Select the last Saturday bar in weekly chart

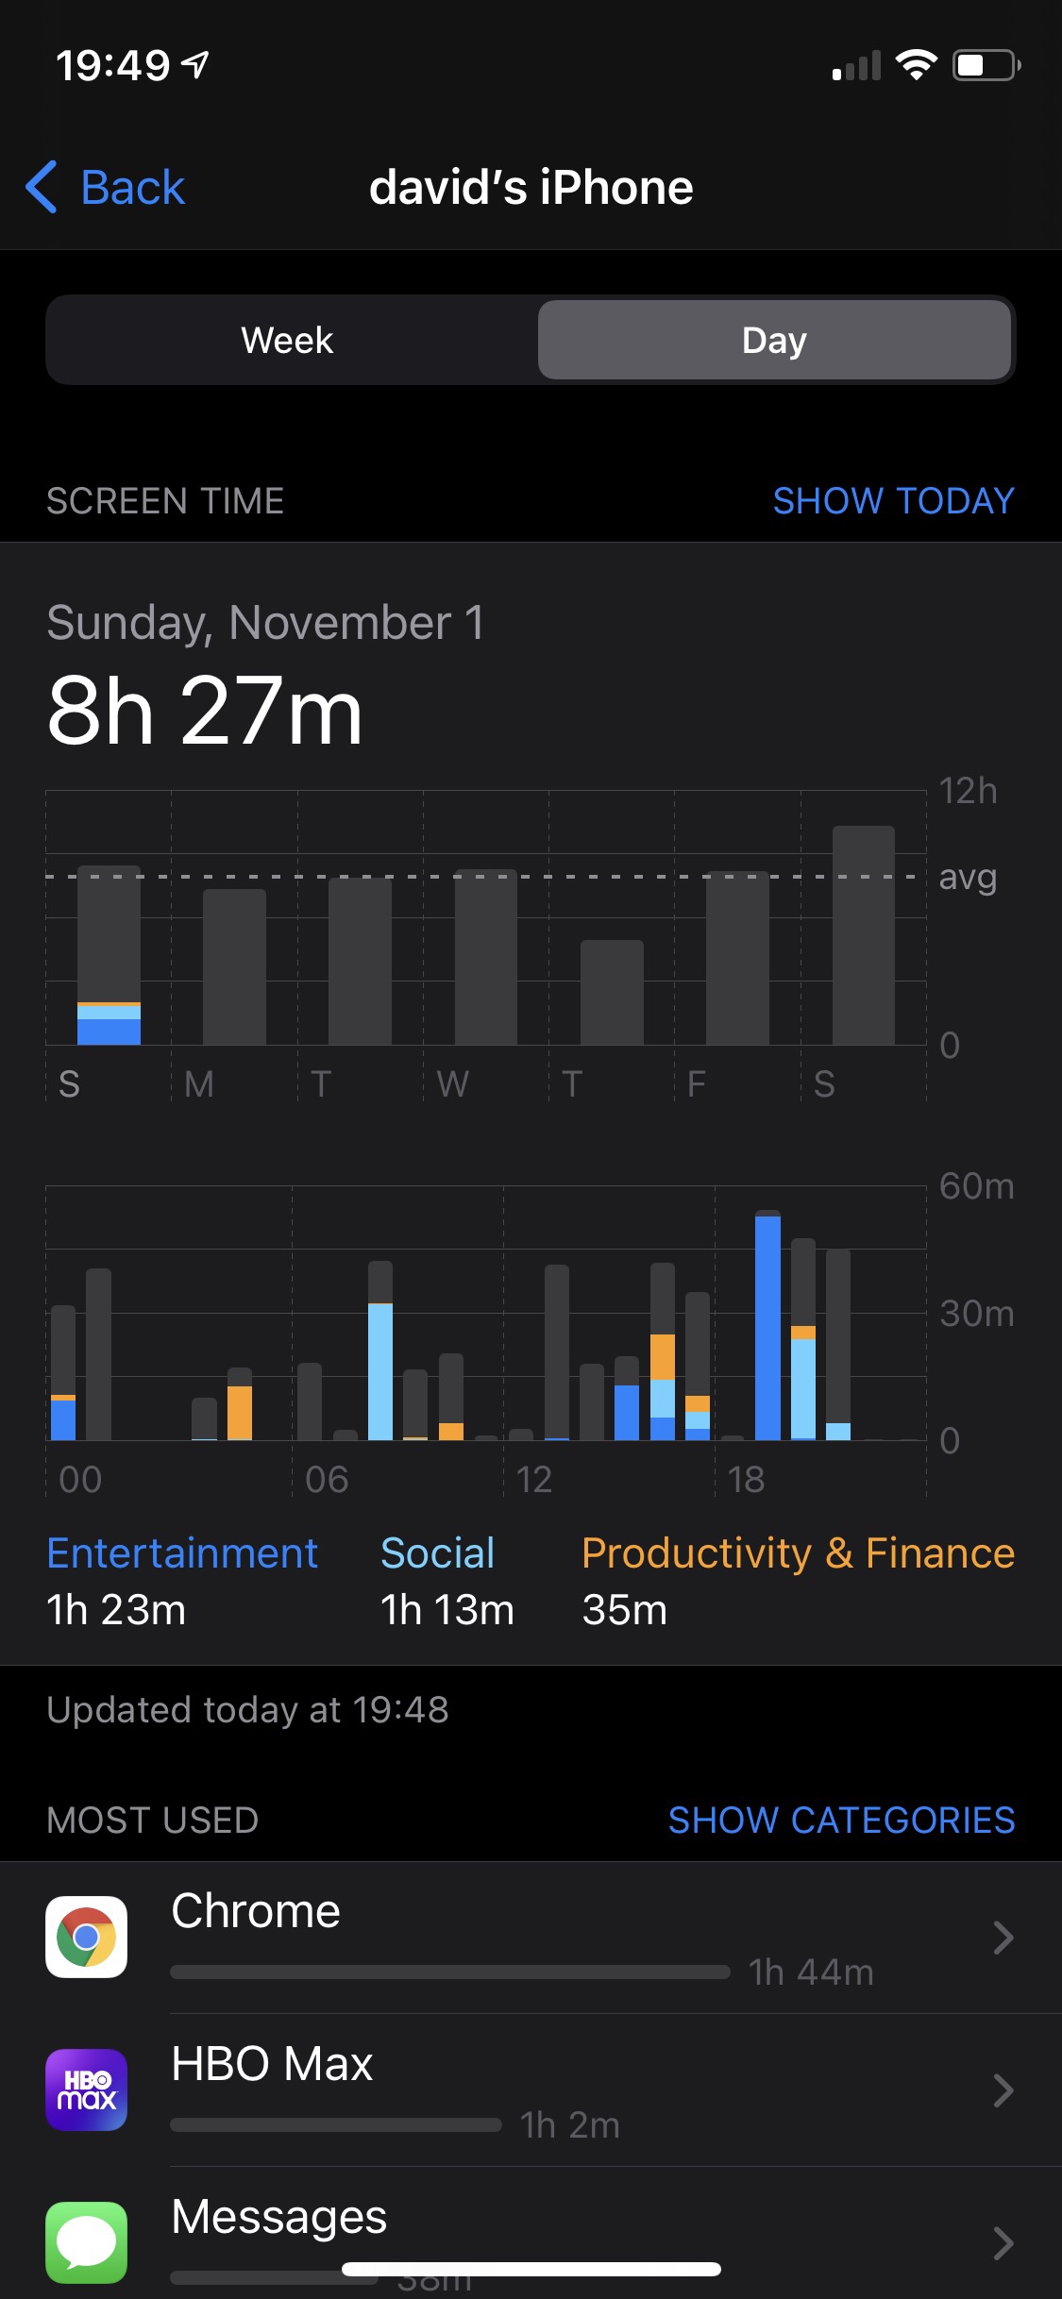tap(863, 935)
